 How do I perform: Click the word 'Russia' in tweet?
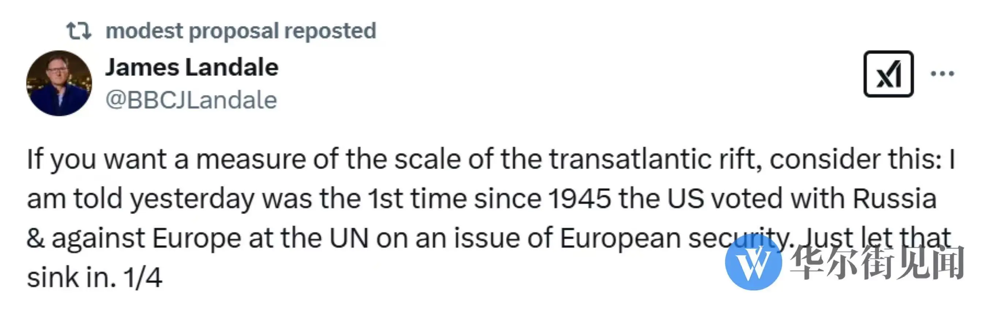(895, 199)
